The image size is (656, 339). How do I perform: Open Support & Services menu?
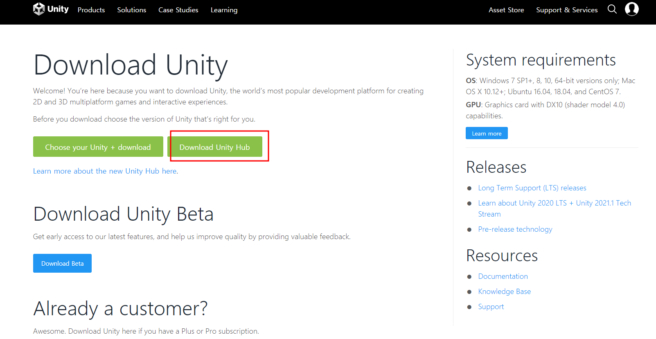(567, 10)
